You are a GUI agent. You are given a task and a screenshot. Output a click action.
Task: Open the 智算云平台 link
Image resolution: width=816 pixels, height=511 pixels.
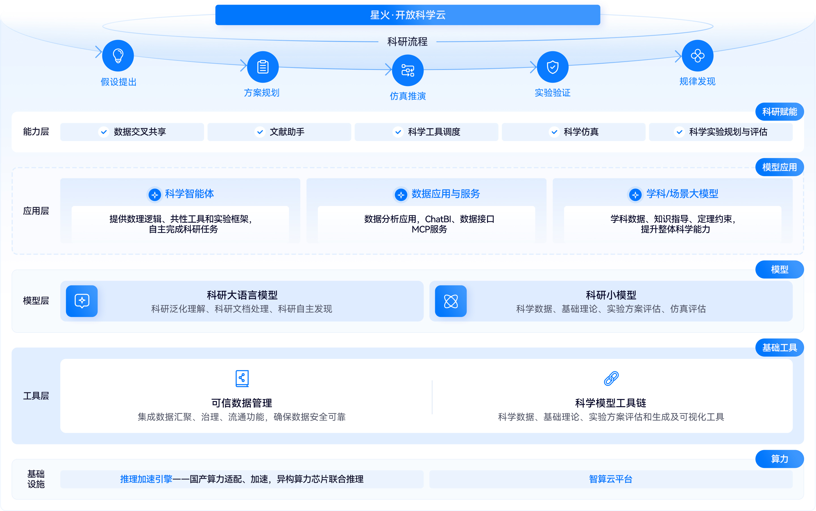610,479
